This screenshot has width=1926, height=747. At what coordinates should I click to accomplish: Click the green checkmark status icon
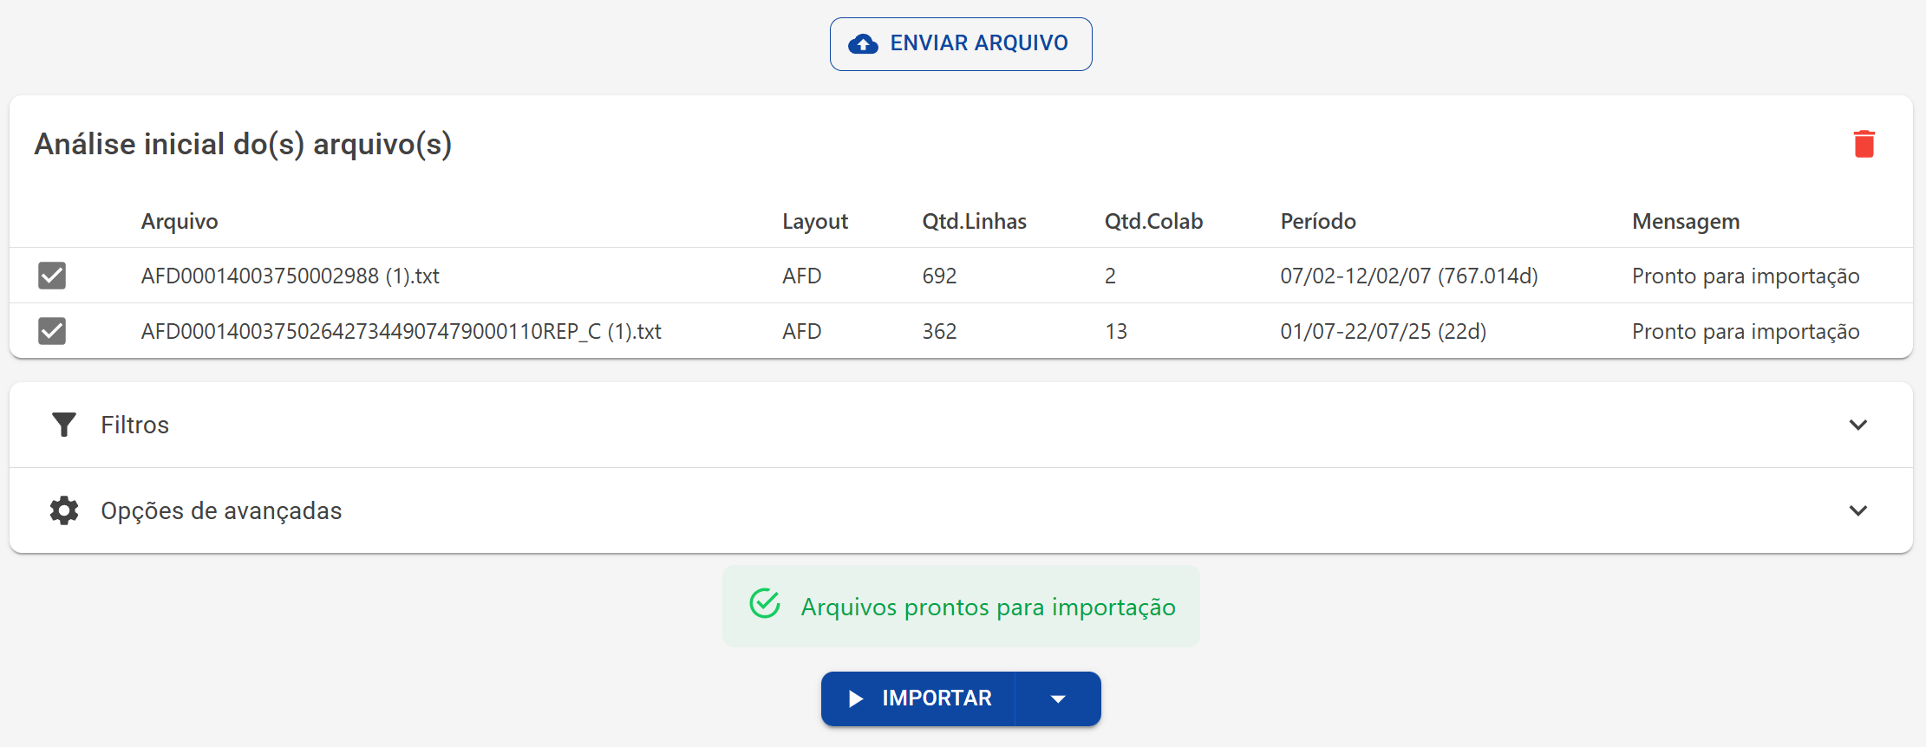point(765,604)
